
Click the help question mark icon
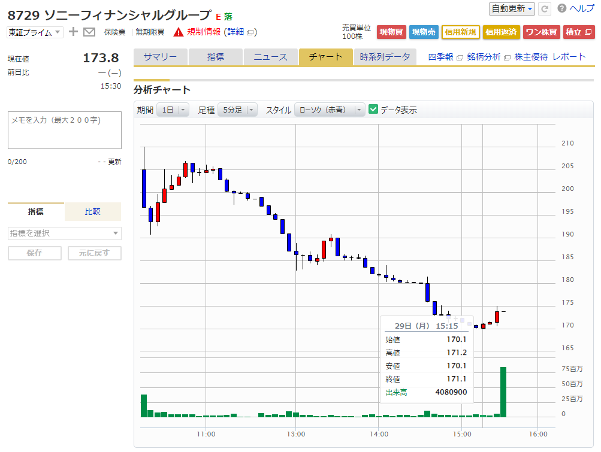(x=561, y=8)
